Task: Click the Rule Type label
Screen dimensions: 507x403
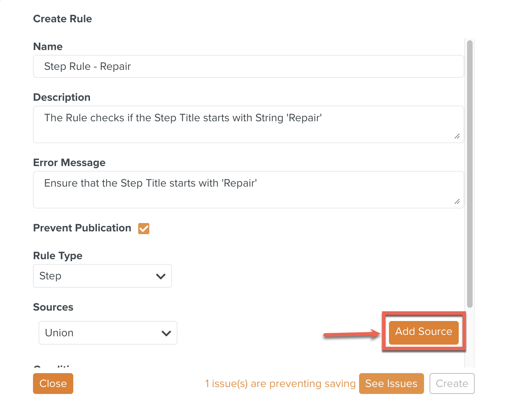Action: pos(58,256)
